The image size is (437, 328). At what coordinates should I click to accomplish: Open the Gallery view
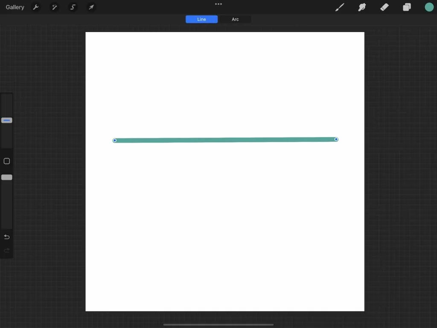pos(15,7)
